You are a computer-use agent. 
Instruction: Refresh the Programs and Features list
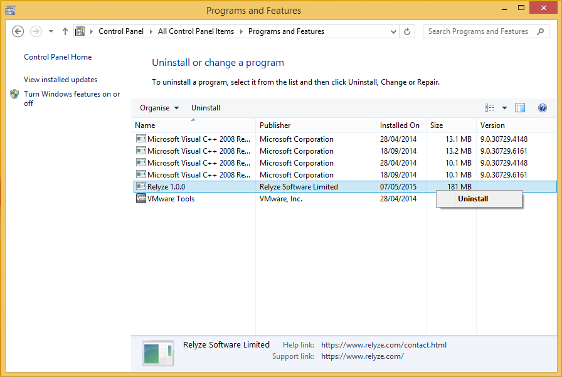click(x=408, y=31)
